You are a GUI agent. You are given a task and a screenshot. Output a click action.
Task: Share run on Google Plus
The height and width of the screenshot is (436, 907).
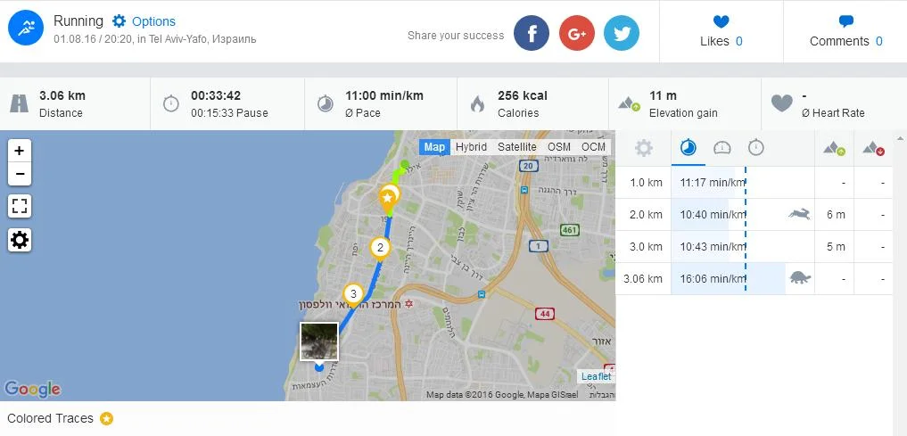coord(577,33)
